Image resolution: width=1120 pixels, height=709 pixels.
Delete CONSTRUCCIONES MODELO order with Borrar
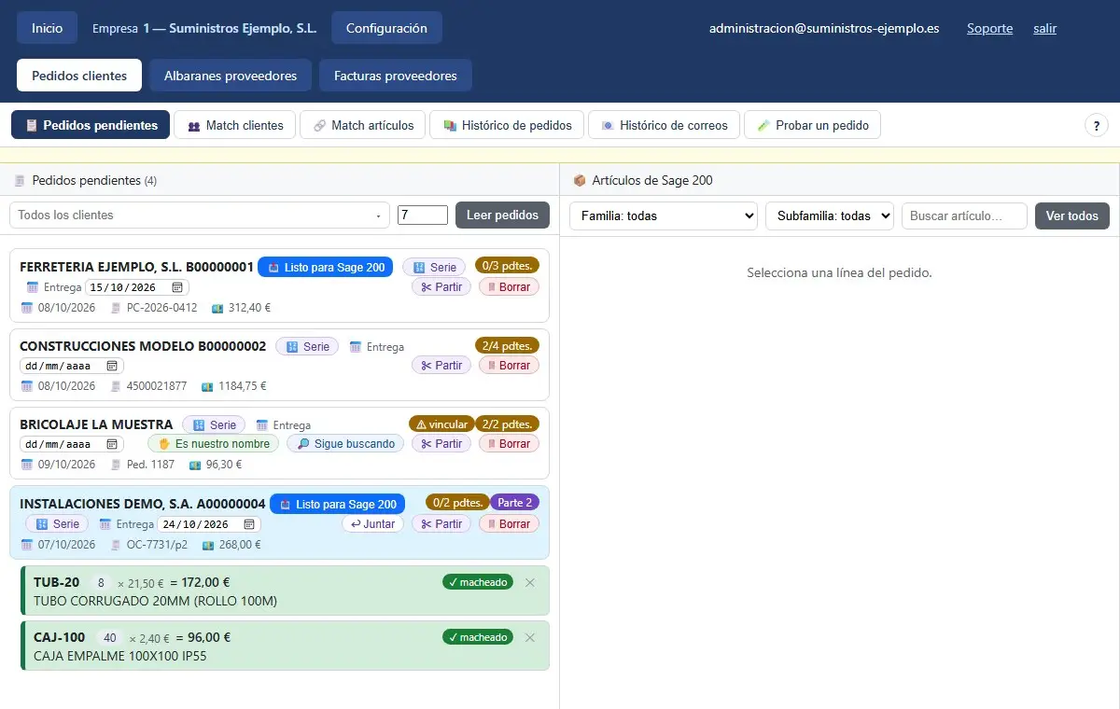[509, 366]
